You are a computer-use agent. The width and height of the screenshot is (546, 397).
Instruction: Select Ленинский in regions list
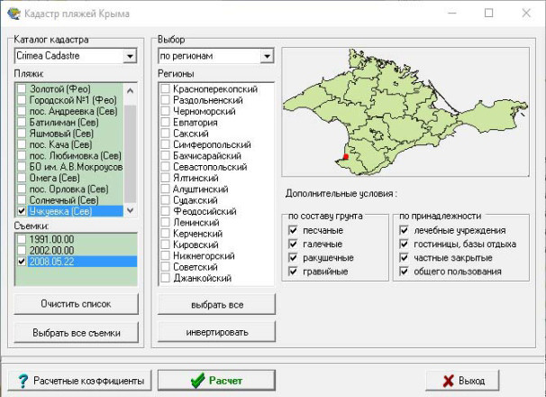coord(196,222)
